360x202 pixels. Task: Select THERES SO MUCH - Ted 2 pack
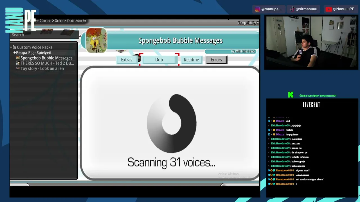click(x=47, y=63)
